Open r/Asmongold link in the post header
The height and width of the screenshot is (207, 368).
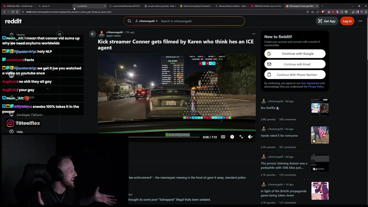click(114, 32)
